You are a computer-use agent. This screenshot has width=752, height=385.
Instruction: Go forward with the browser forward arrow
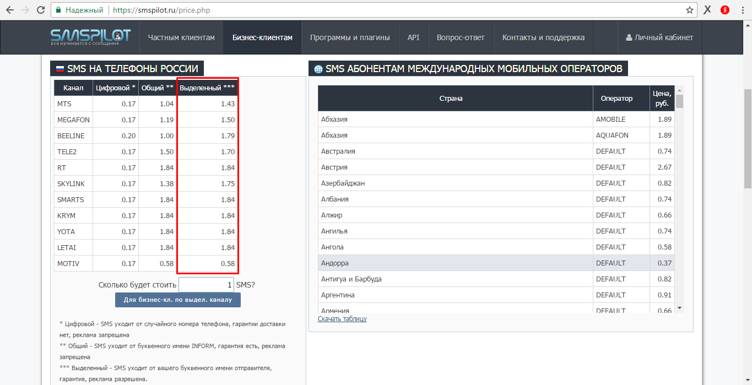coord(25,10)
